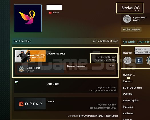150x120 pixels.
Task: Open Ekran Görüntüleri link
Action: [x=133, y=88]
